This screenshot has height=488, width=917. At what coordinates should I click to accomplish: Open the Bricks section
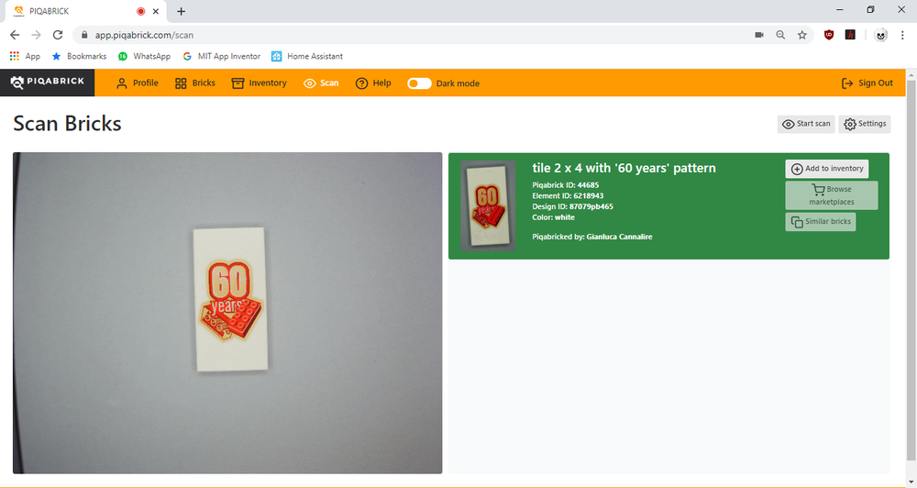[195, 83]
